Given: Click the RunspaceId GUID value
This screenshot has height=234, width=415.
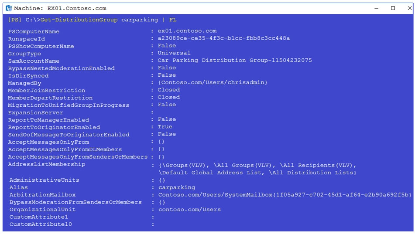Looking at the screenshot, I should [223, 38].
